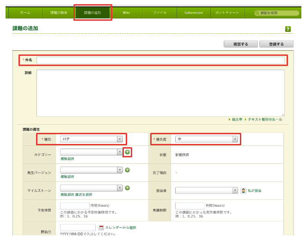Open the 絵文字 link

pyautogui.click(x=237, y=120)
